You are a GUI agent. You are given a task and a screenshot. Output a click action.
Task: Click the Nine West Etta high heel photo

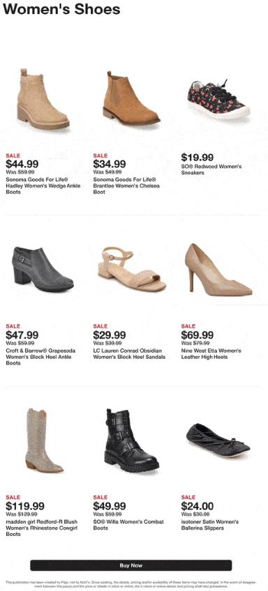[218, 270]
